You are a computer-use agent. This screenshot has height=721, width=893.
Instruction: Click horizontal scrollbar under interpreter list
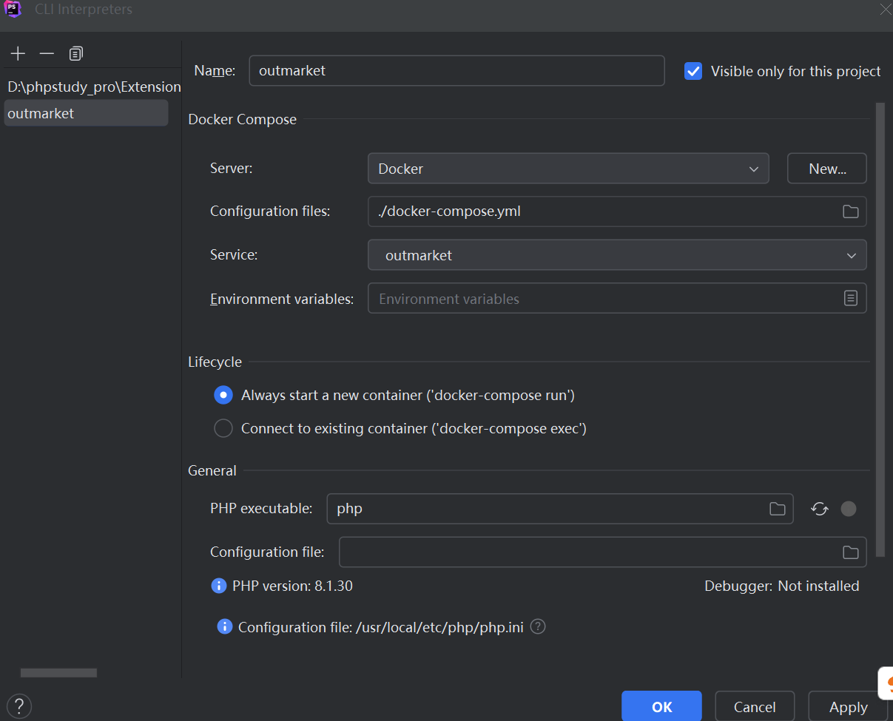pos(58,673)
